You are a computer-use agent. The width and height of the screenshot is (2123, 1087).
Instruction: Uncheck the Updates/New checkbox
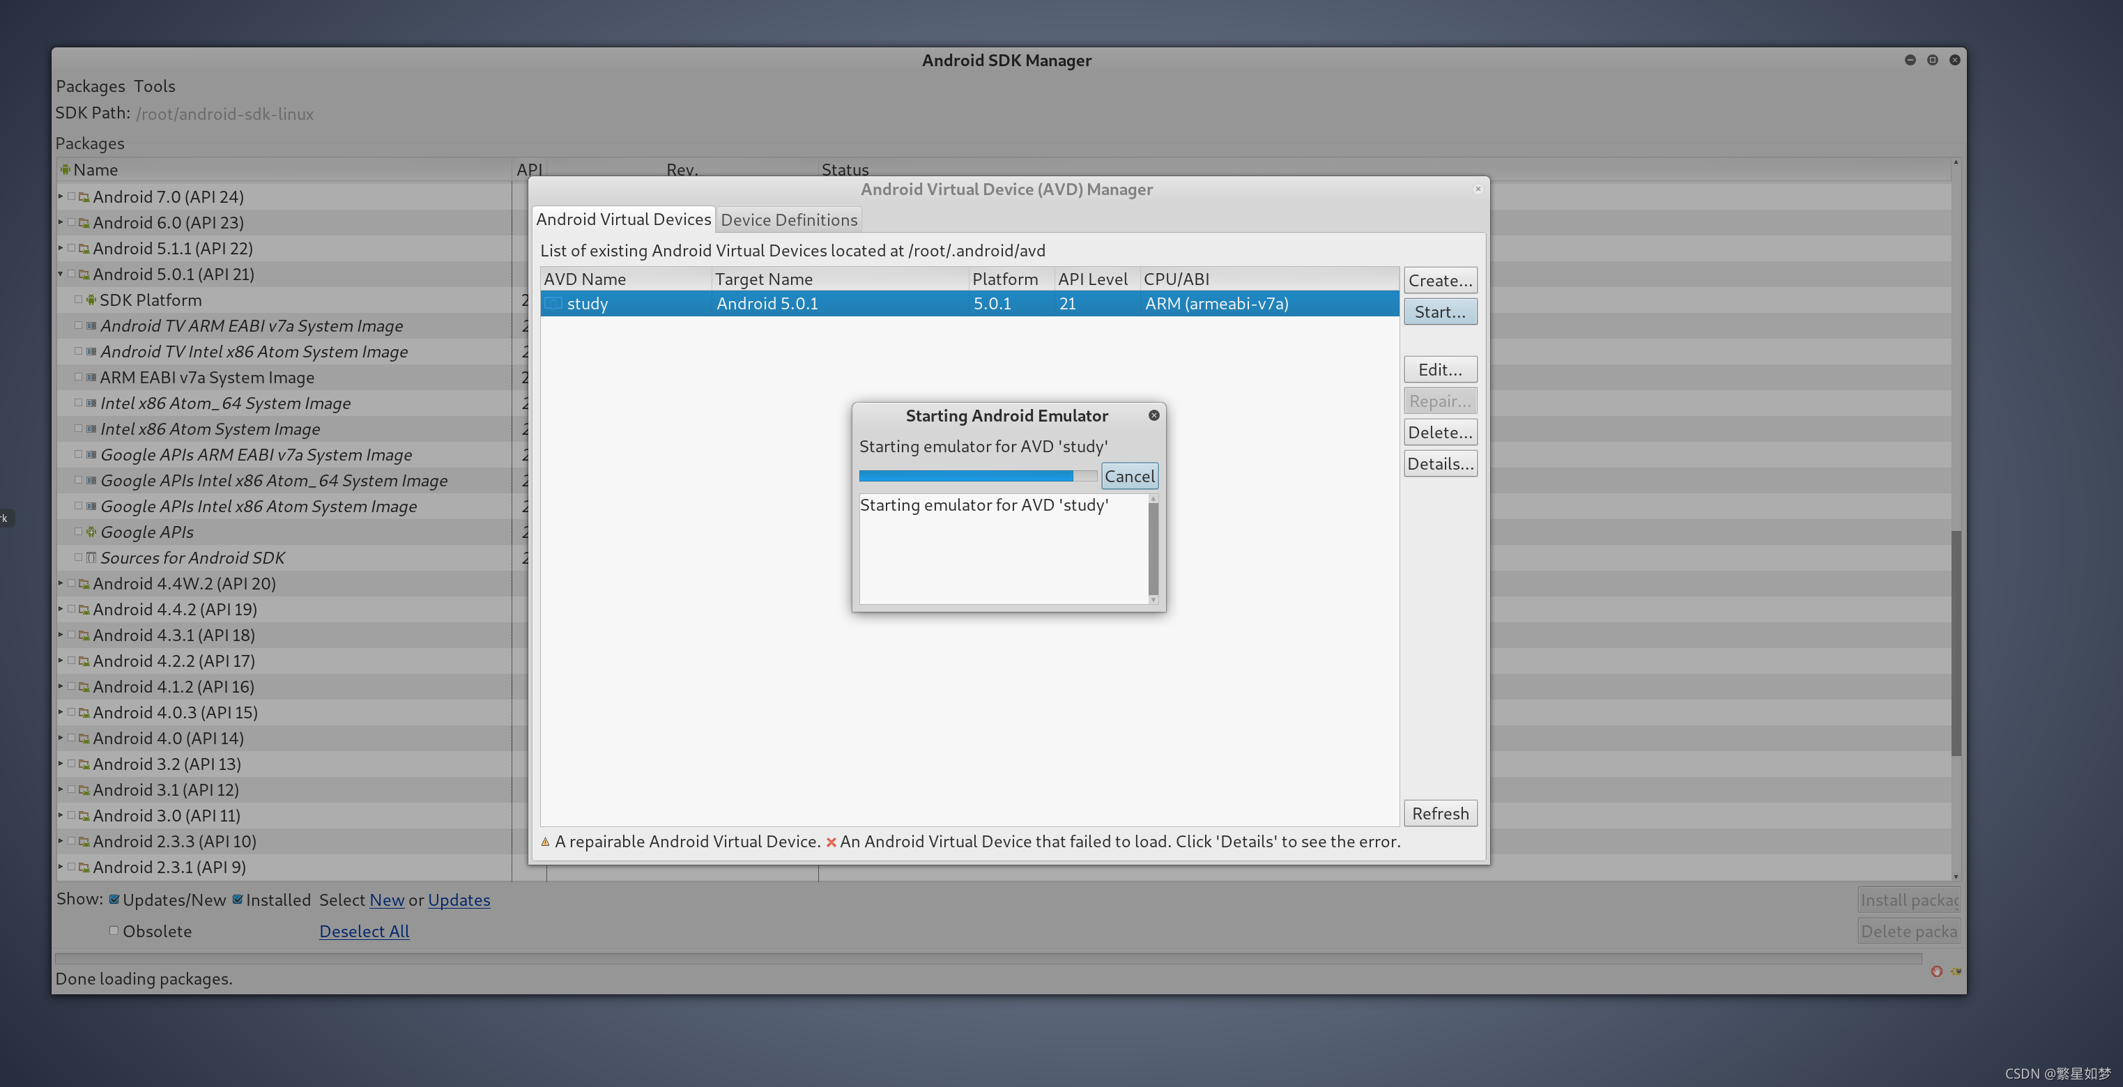tap(114, 899)
